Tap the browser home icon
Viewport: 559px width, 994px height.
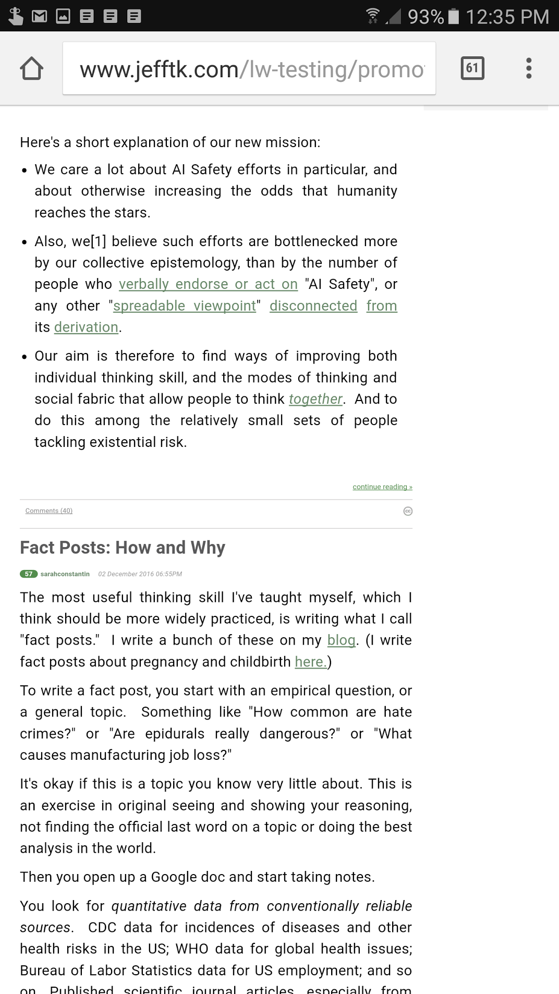coord(31,68)
